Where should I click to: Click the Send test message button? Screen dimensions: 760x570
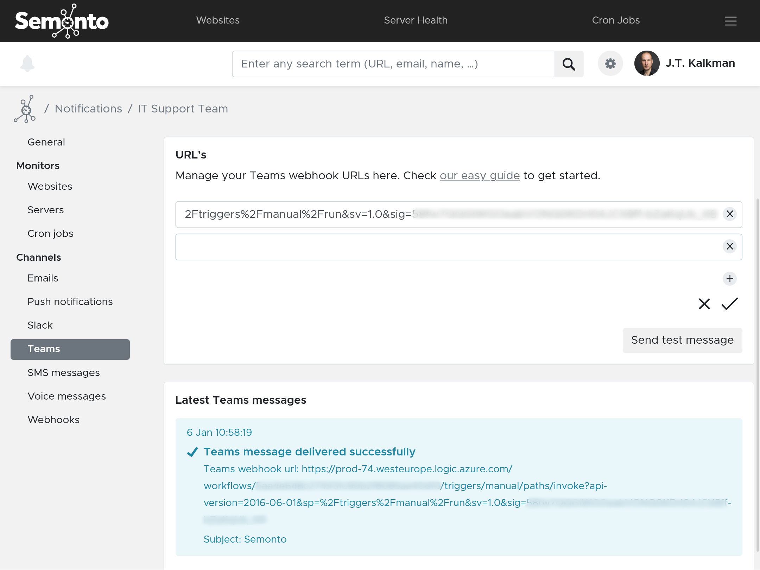[x=682, y=341]
